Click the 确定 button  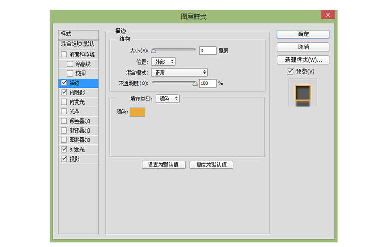pyautogui.click(x=303, y=34)
